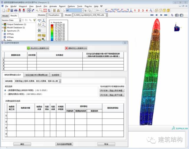The height and width of the screenshot is (149, 189).
Task: Click the bottom-center results view button
Action: point(64,144)
